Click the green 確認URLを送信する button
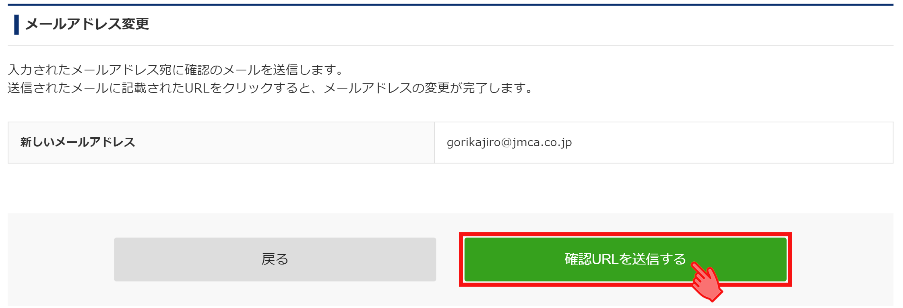Viewport: 903px width, 308px height. coord(625,259)
